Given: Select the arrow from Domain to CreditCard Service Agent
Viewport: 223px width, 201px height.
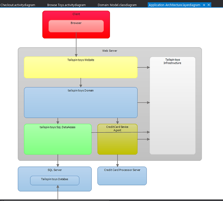Looking at the screenshot, I should pos(117,121).
